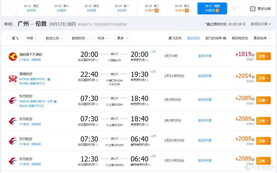Click the 转西安17h transfer info
Viewport: 277px width, 173px height.
tap(114, 60)
